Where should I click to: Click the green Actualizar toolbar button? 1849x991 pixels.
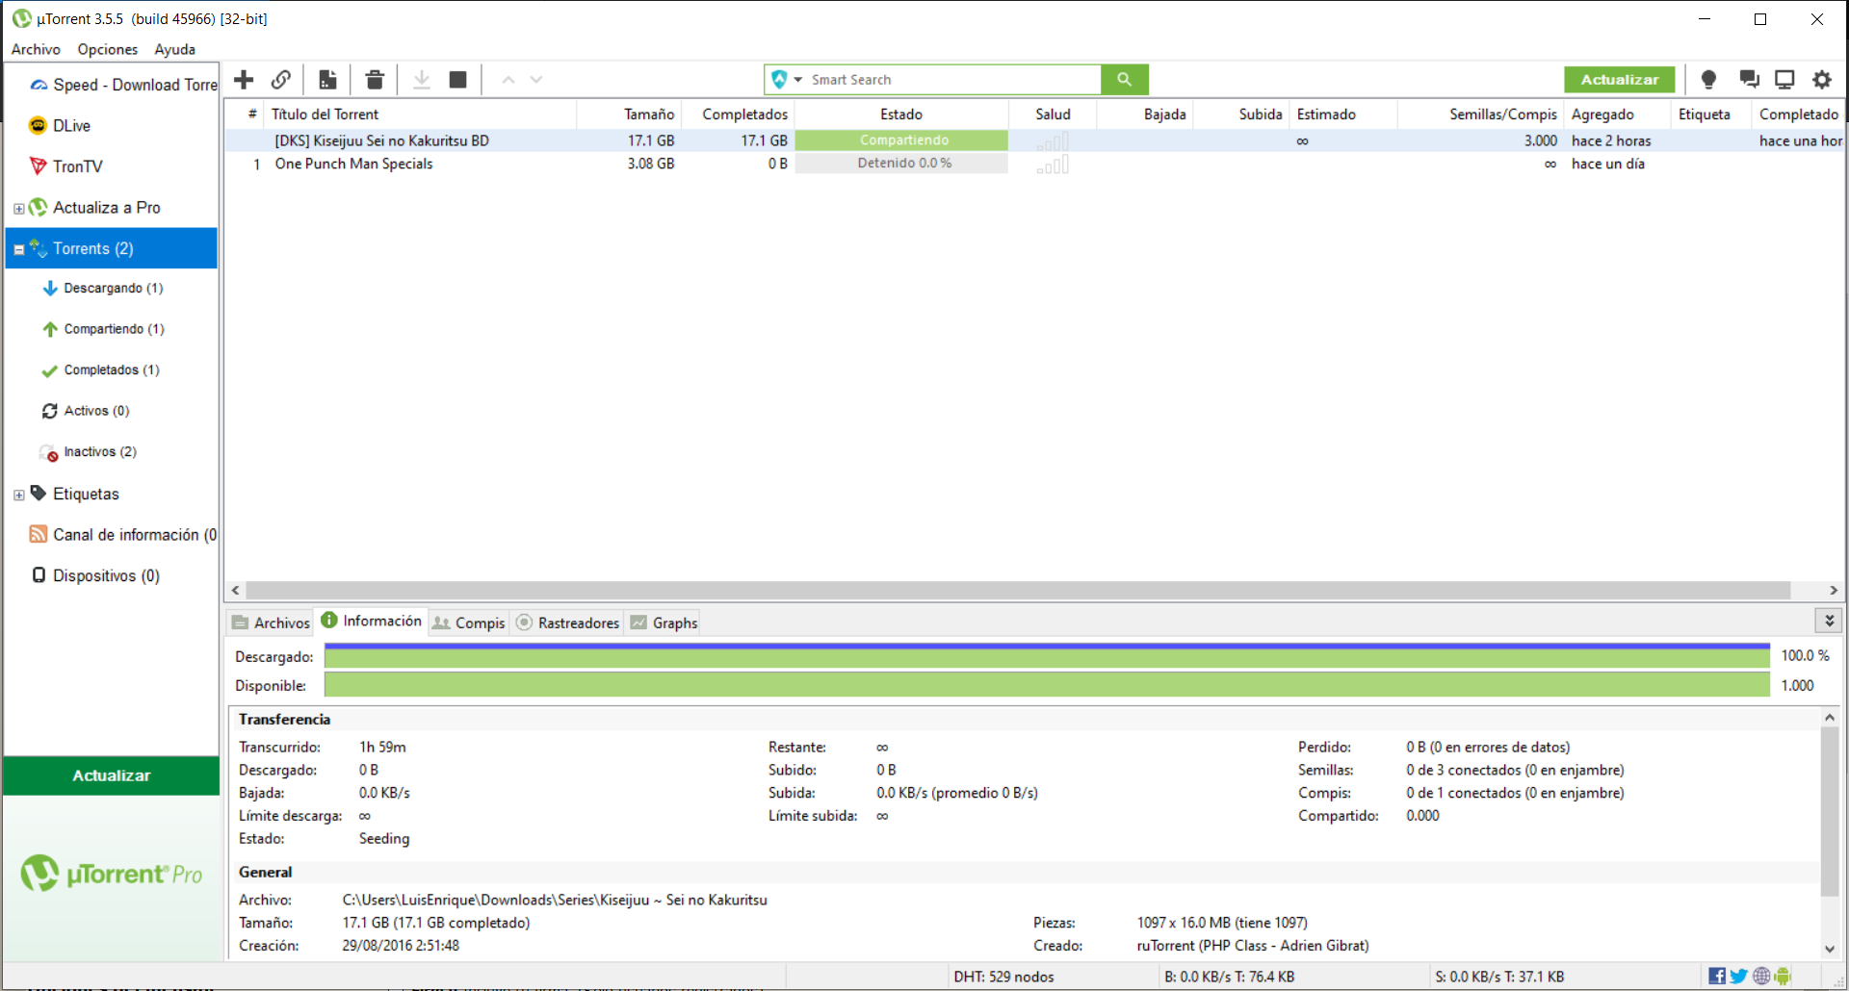coord(1620,80)
